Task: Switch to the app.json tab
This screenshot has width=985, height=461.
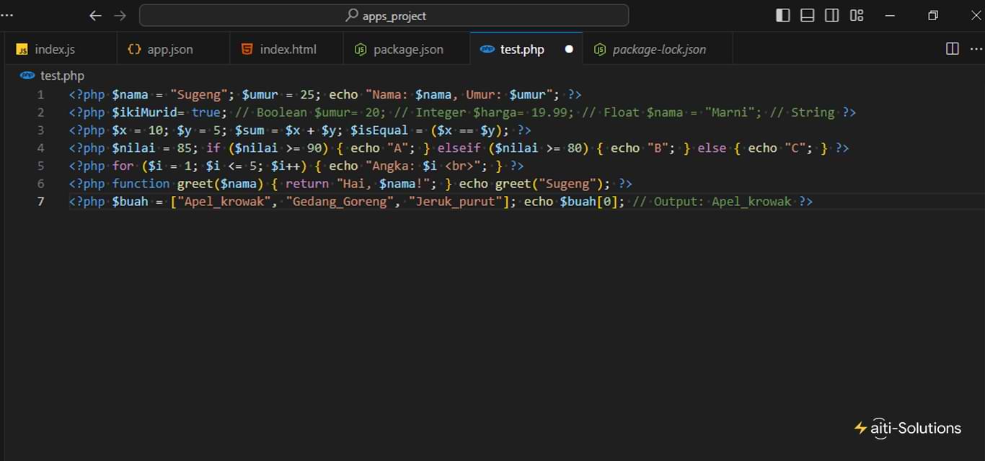Action: click(x=173, y=49)
